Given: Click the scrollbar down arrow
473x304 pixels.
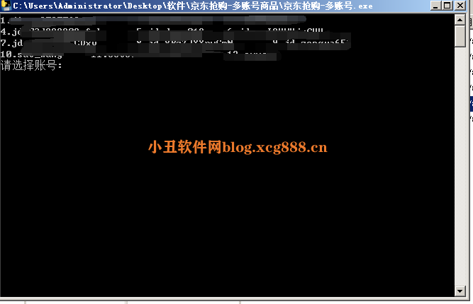Looking at the screenshot, I should click(x=460, y=291).
